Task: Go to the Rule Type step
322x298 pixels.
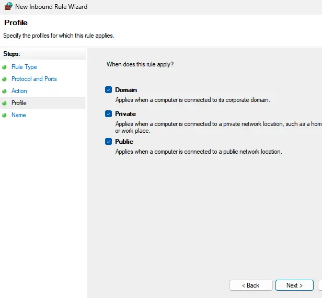Action: coord(24,67)
